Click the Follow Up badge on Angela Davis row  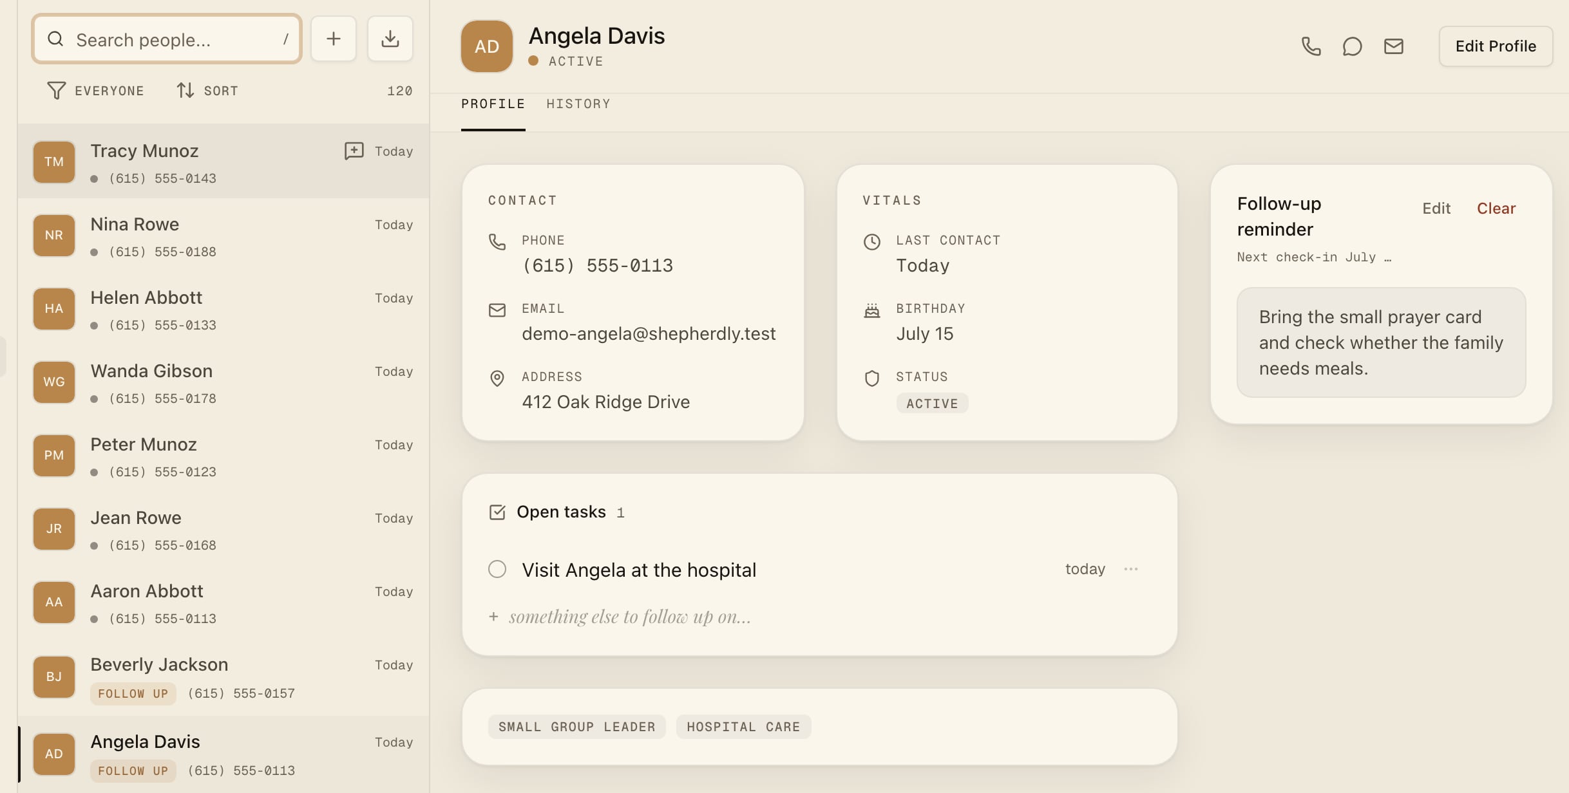133,770
